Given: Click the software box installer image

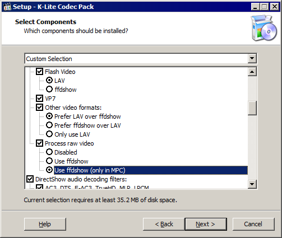Looking at the screenshot, I should pos(264,28).
